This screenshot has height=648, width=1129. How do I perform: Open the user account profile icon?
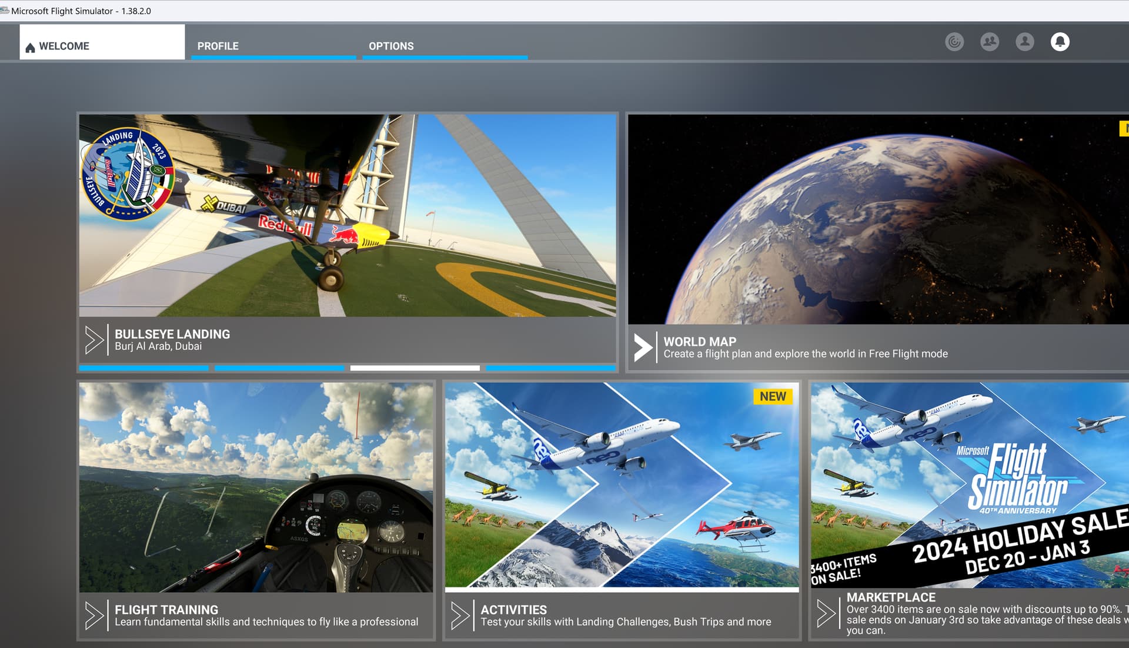coord(1025,42)
